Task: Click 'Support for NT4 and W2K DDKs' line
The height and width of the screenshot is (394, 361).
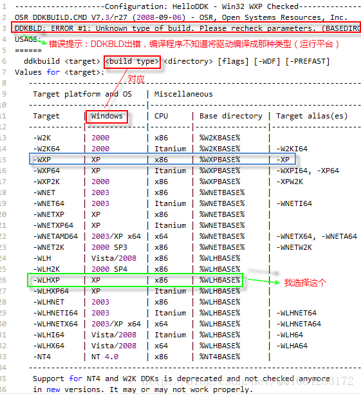Action: (181, 379)
